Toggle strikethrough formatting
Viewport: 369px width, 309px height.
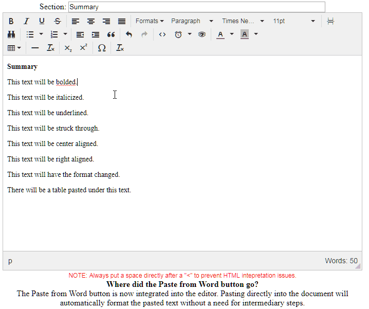[57, 21]
